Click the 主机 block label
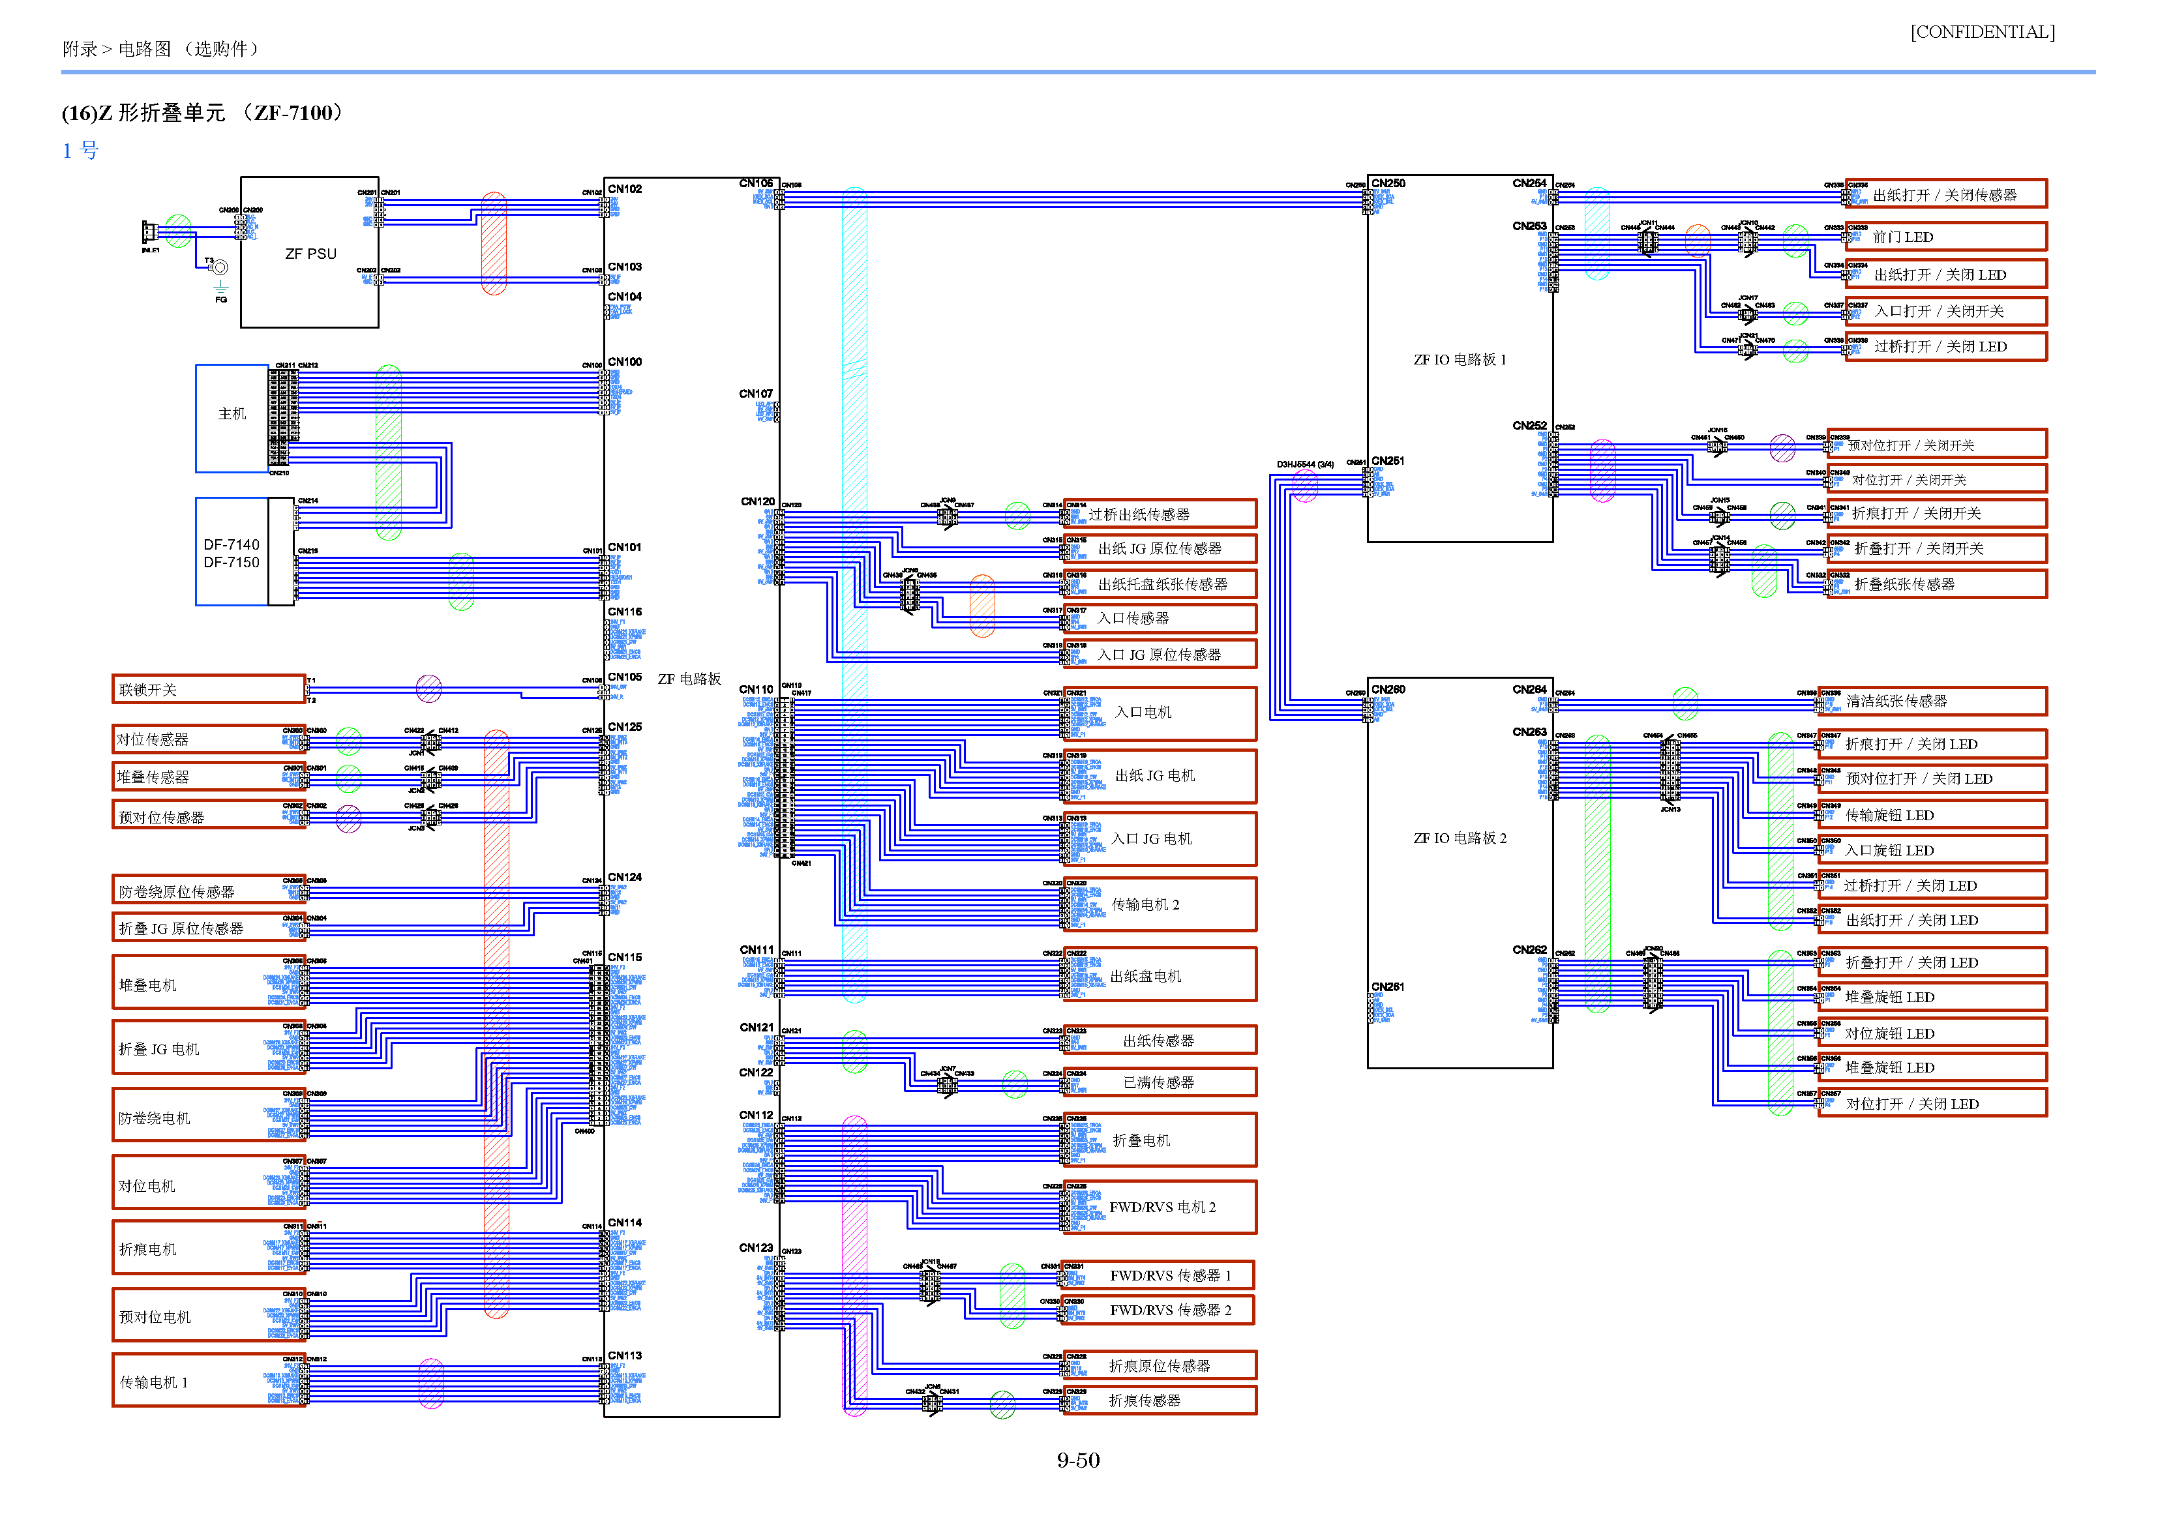 coord(232,413)
